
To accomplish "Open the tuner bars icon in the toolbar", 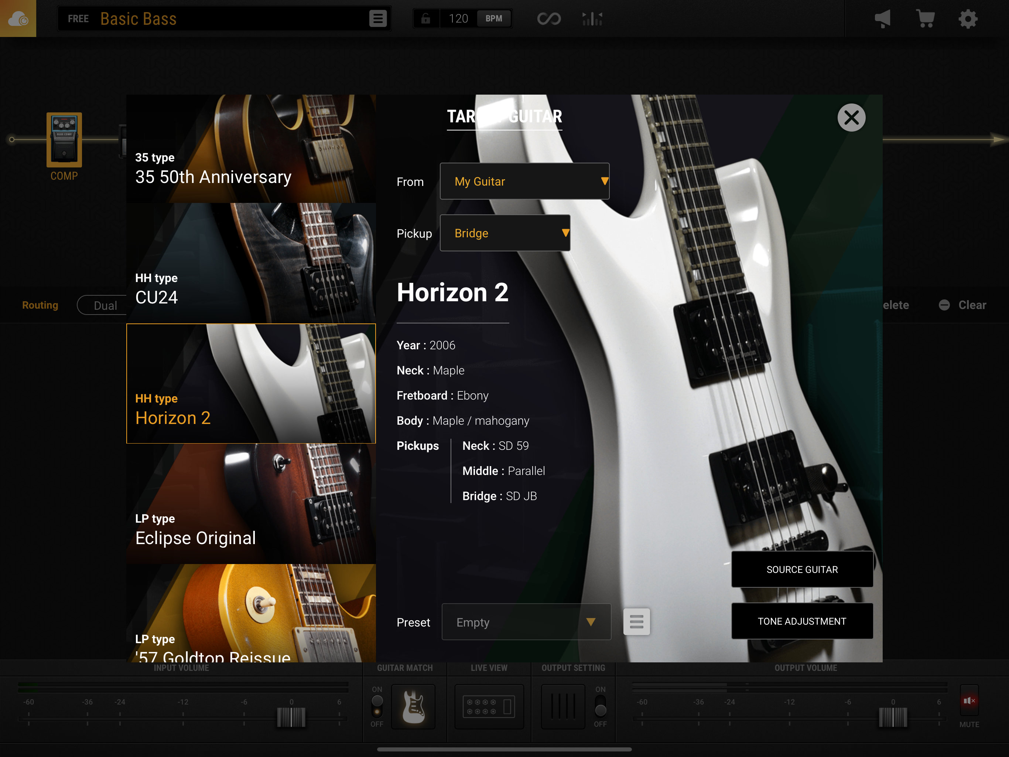I will pyautogui.click(x=591, y=18).
